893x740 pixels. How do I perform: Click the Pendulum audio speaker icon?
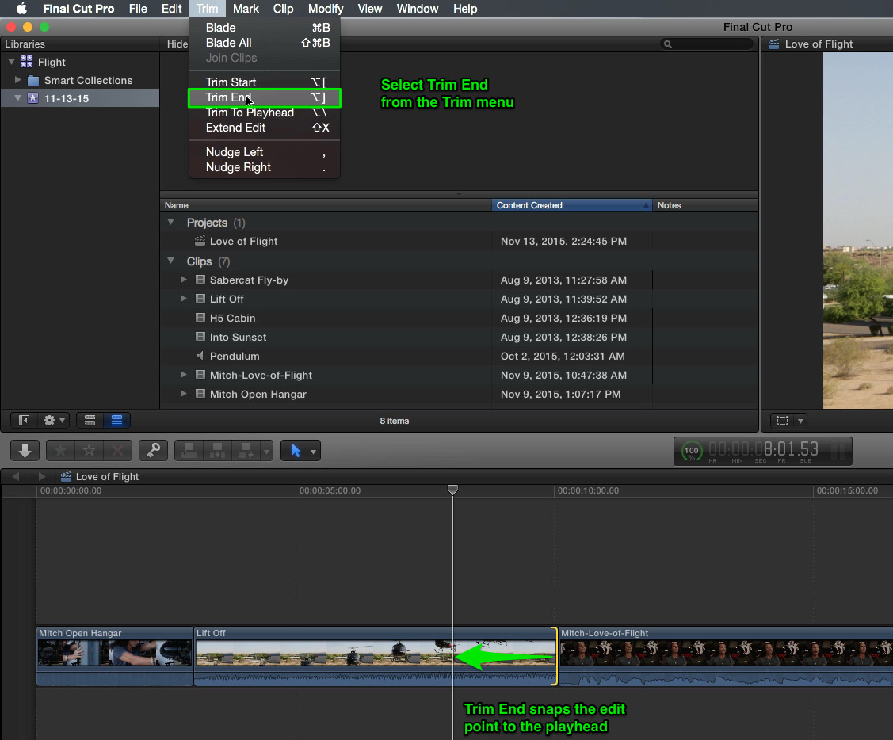point(200,356)
